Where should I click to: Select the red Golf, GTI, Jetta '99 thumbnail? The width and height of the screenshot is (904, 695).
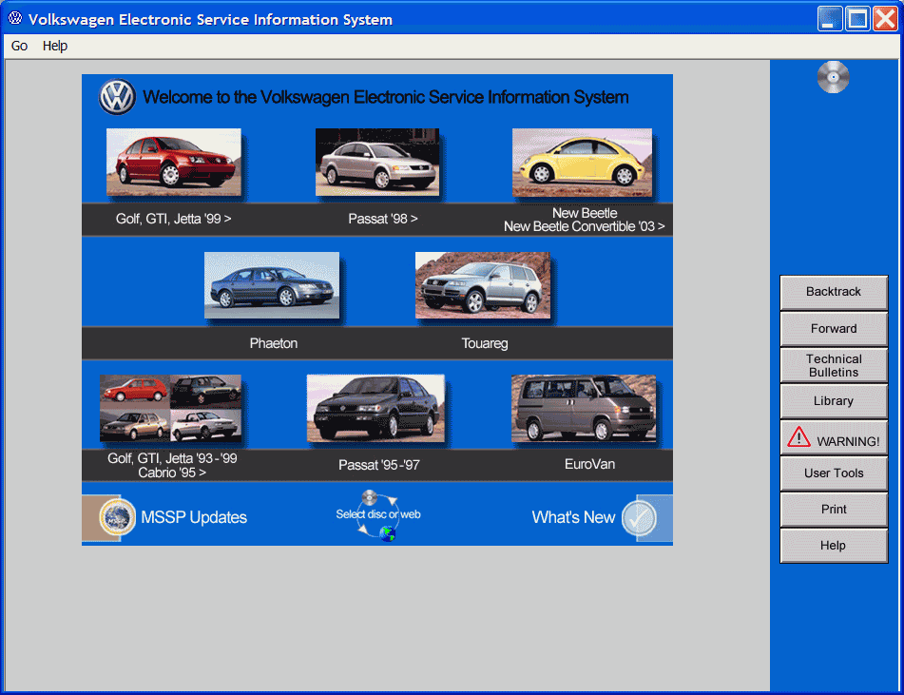(x=174, y=162)
